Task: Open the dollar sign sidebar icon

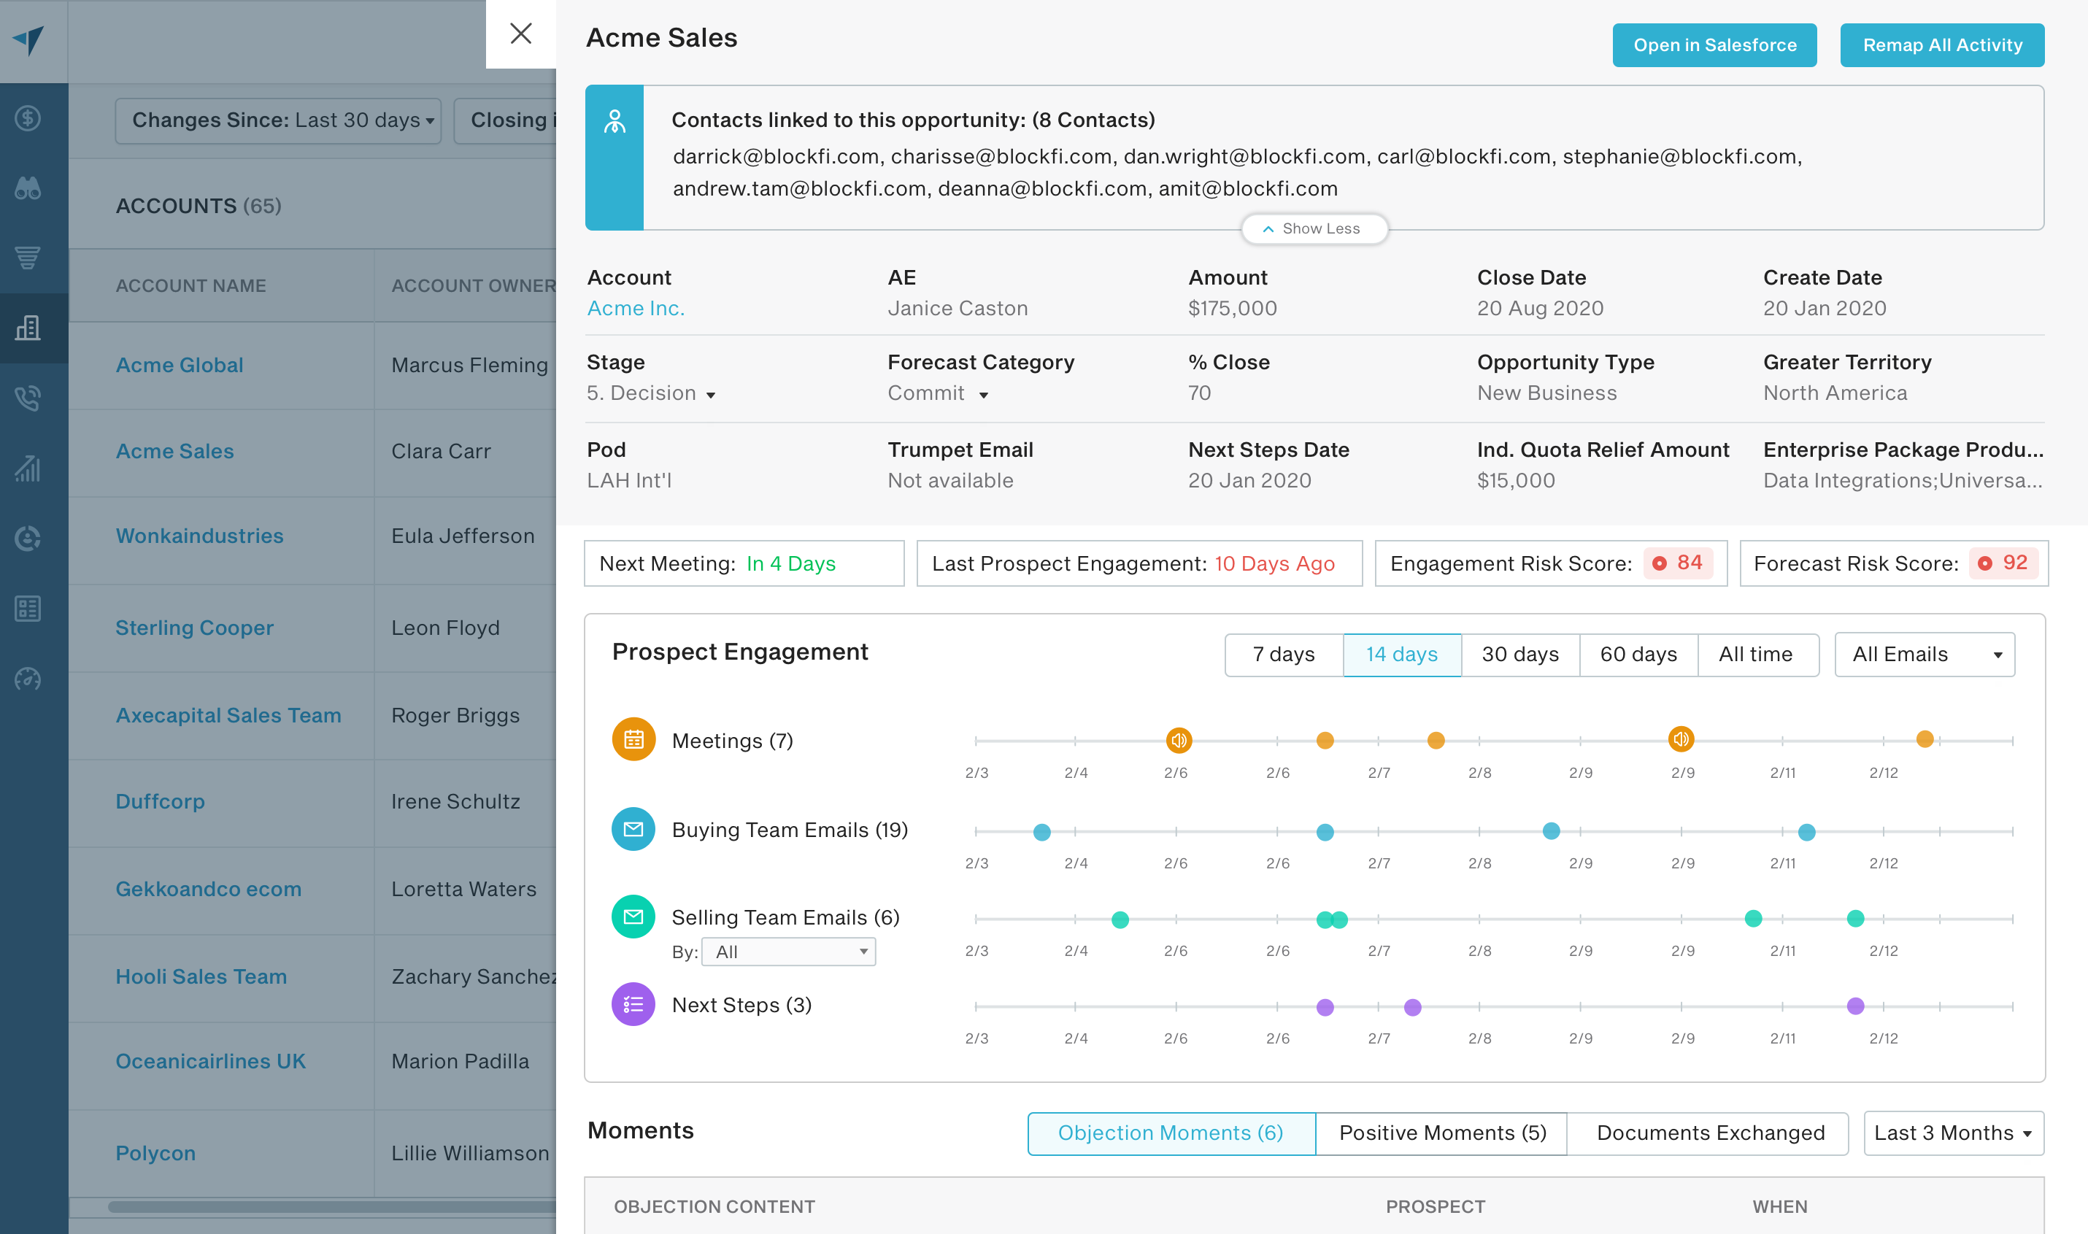Action: (28, 118)
